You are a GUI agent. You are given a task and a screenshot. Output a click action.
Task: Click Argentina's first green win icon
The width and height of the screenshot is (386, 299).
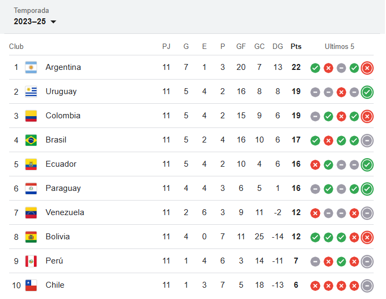click(316, 68)
